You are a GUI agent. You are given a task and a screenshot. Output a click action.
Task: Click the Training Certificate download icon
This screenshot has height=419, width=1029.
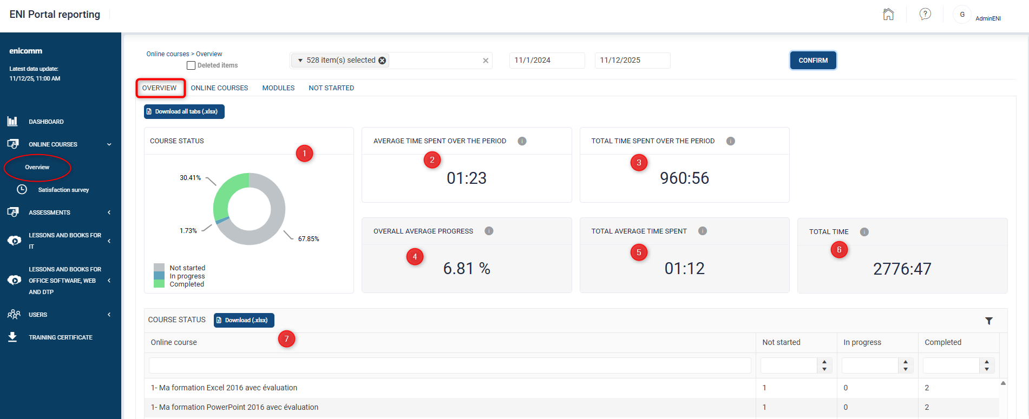pyautogui.click(x=12, y=337)
